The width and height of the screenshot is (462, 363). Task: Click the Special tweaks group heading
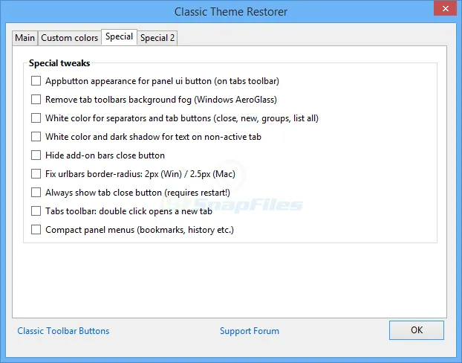pos(59,63)
